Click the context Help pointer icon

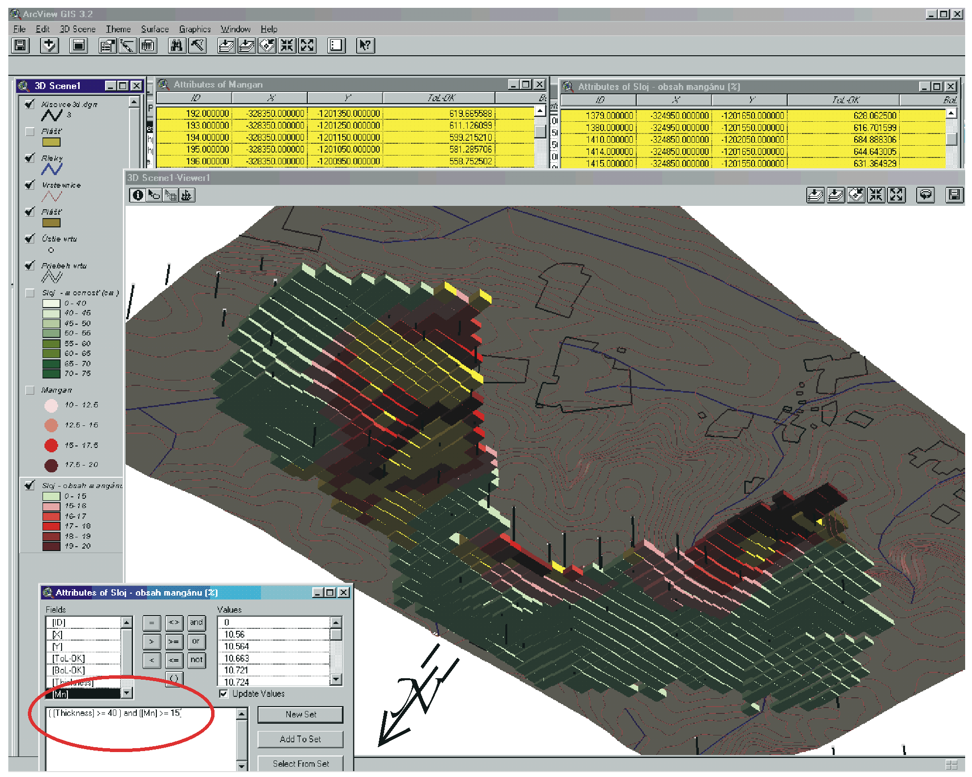(365, 46)
